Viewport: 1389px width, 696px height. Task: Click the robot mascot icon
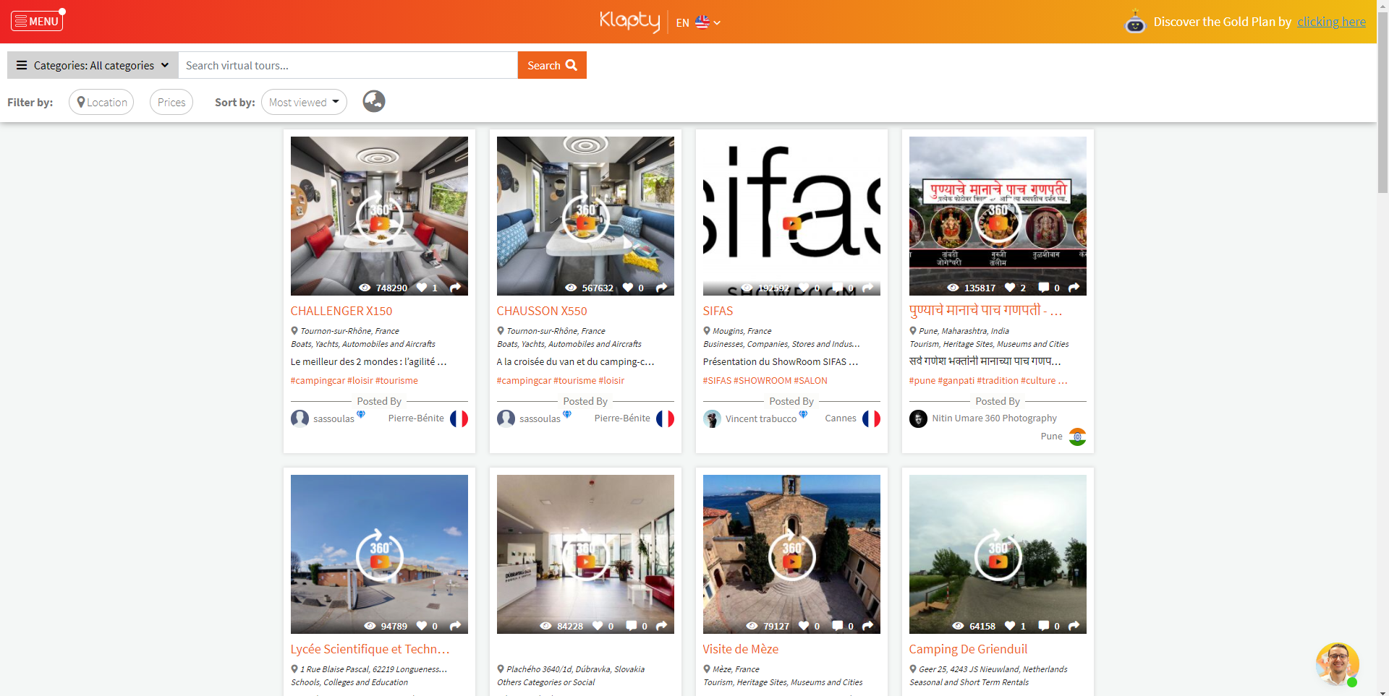coord(1134,22)
